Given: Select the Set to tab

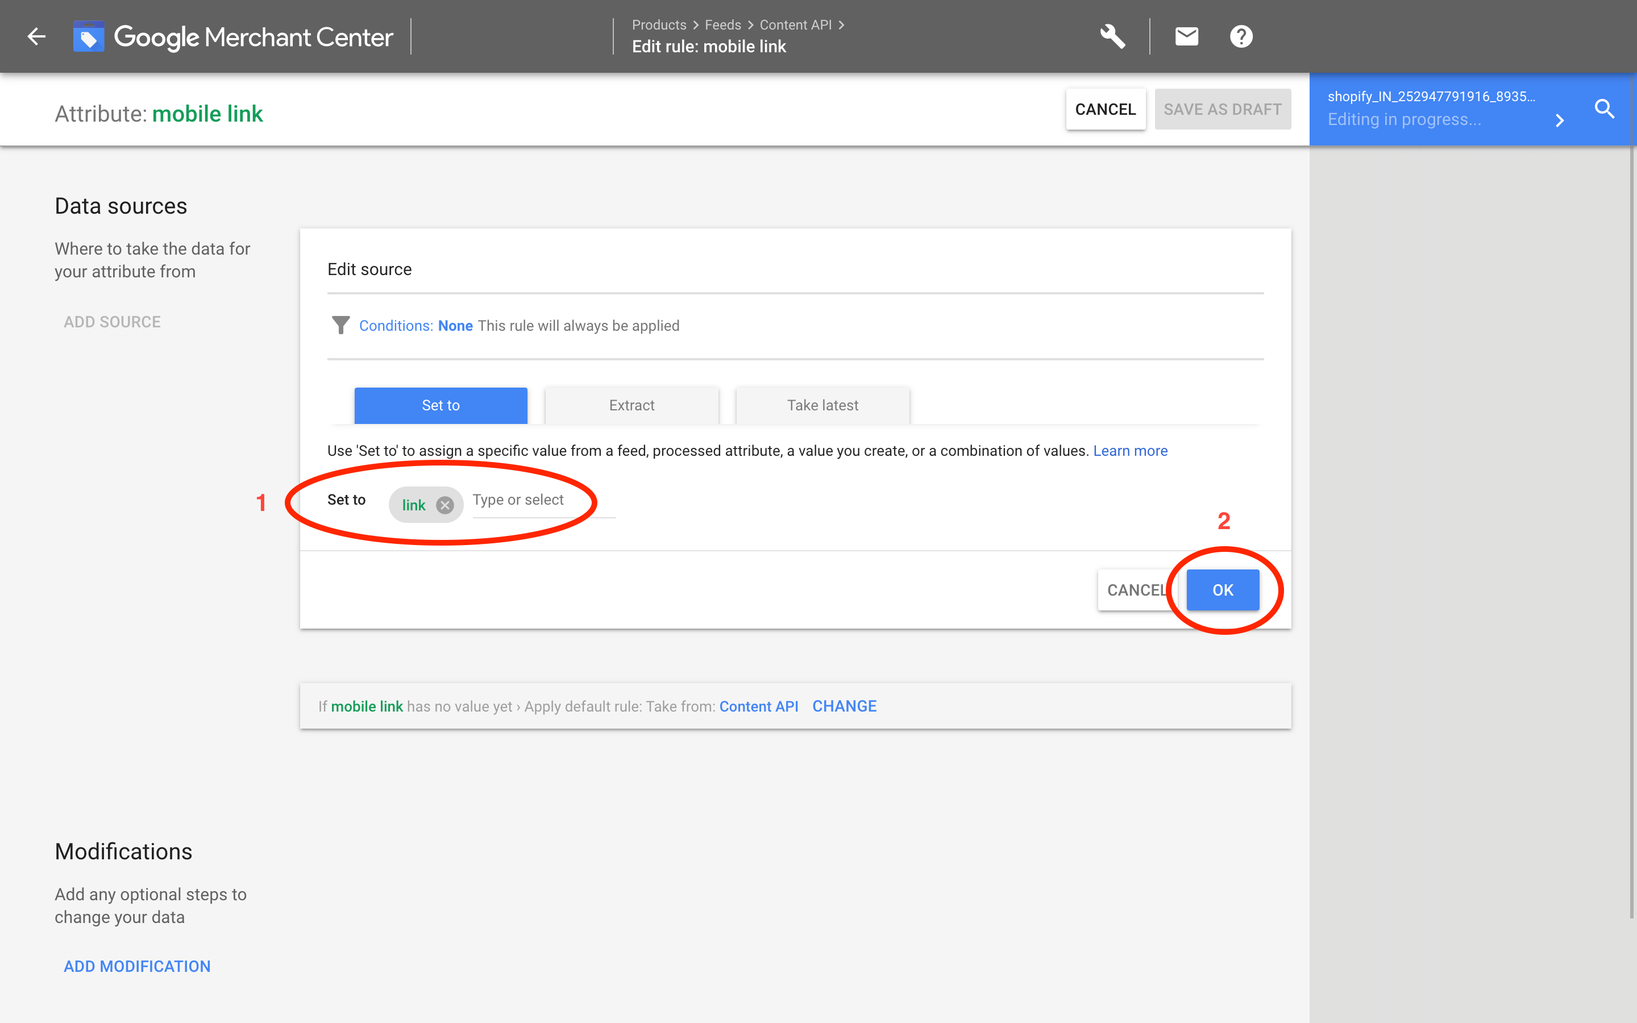Looking at the screenshot, I should (441, 405).
